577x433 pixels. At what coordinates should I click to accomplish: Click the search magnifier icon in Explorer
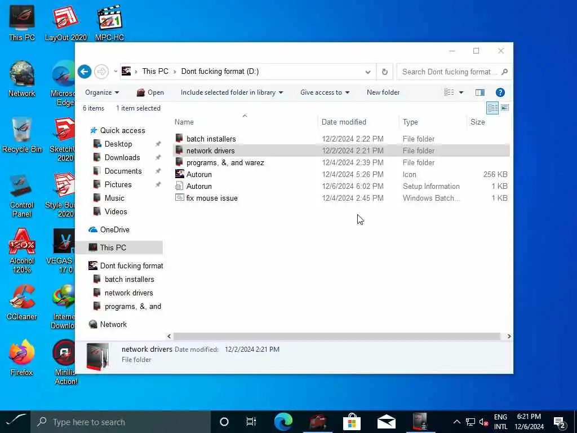tap(504, 72)
